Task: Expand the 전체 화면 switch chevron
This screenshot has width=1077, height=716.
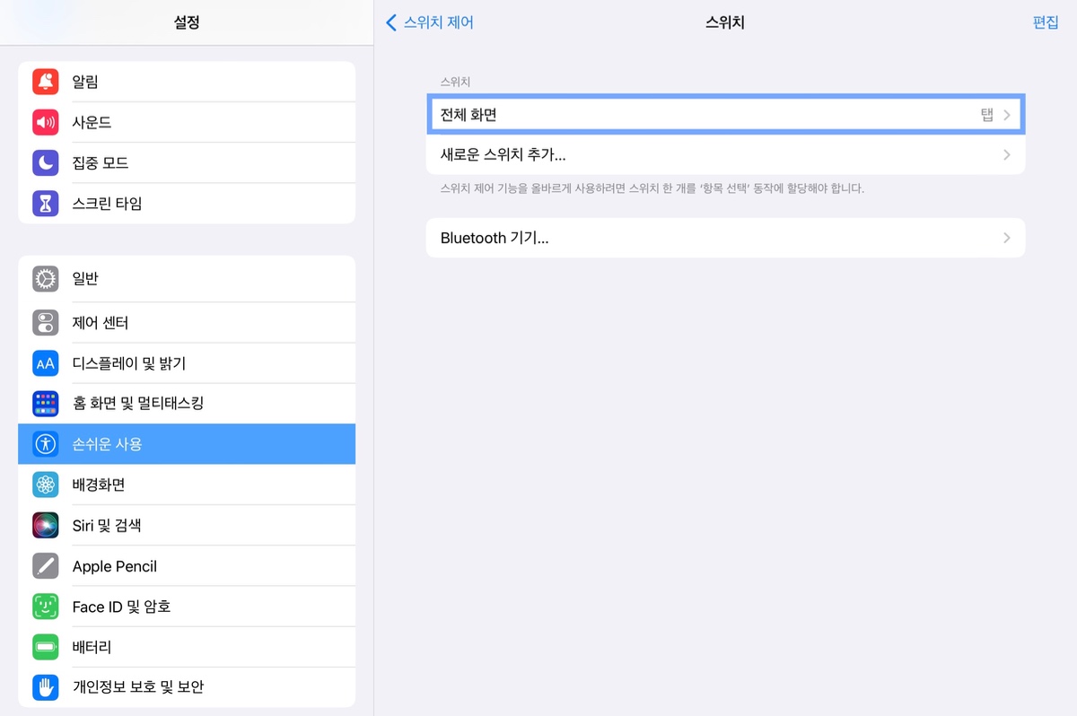Action: coord(1006,115)
